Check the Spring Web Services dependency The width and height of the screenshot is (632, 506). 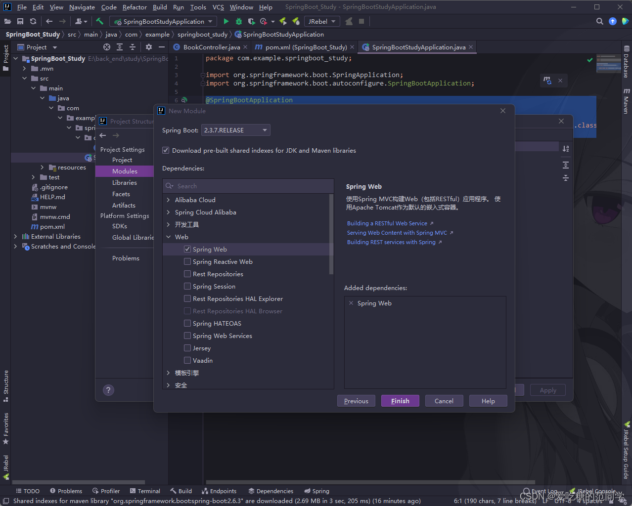tap(187, 336)
